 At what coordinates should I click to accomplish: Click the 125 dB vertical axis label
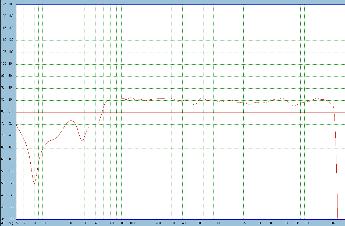pyautogui.click(x=3, y=4)
